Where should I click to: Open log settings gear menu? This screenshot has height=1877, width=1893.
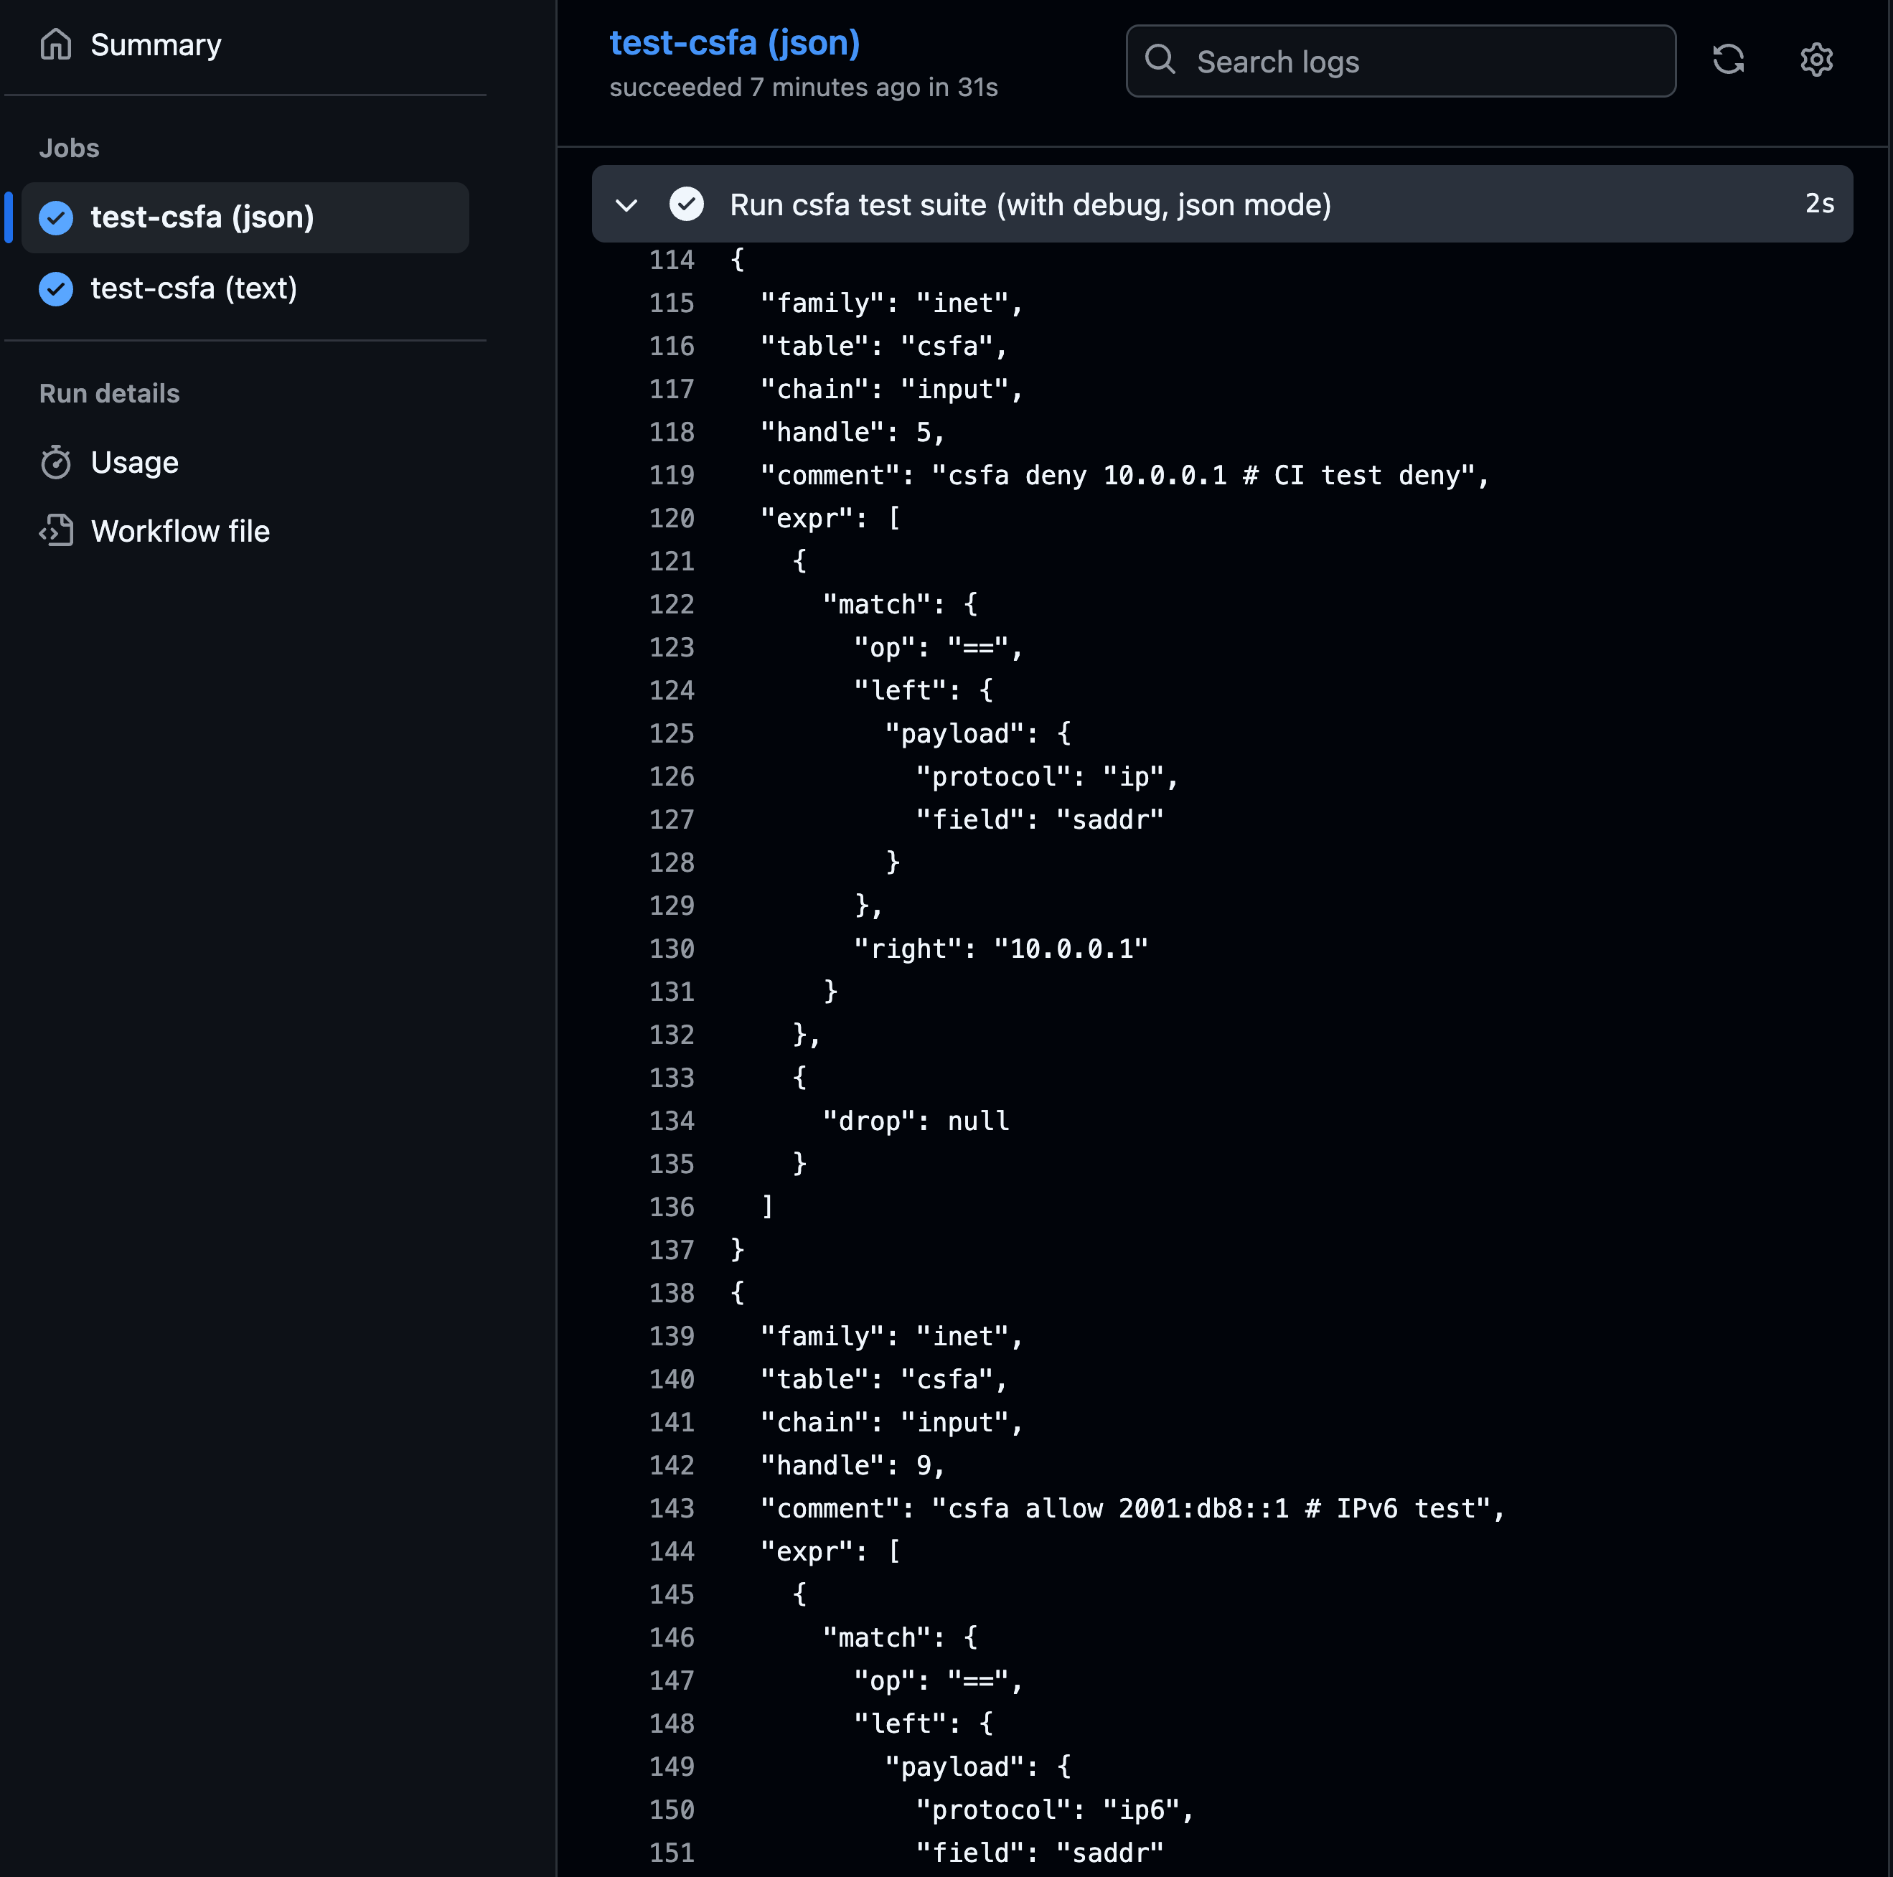[x=1816, y=60]
